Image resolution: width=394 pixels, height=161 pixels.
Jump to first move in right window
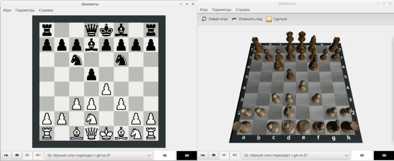tap(203, 155)
